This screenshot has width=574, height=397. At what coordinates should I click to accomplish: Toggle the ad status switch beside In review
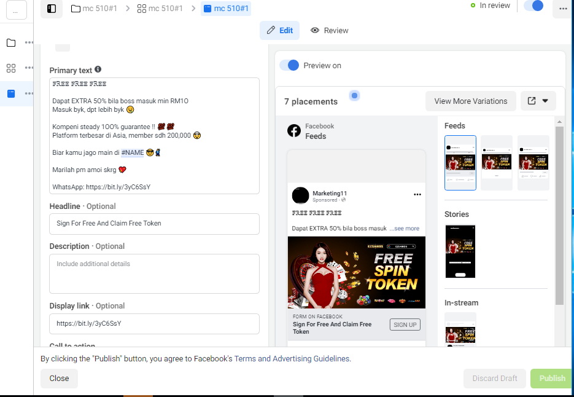coord(533,6)
